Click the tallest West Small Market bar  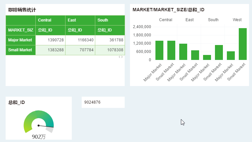243,44
